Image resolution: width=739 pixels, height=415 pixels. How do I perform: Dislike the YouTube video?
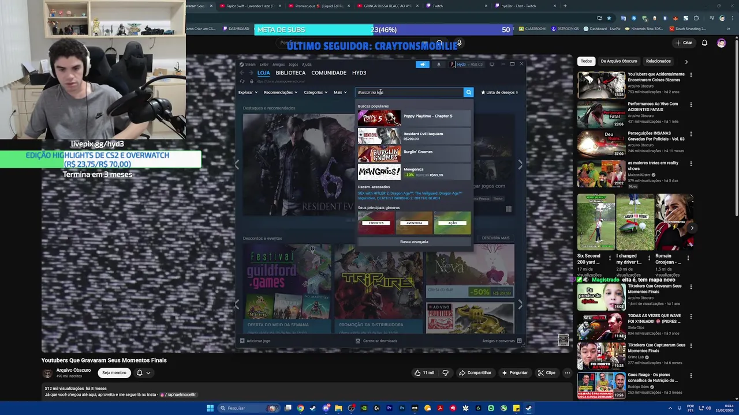point(445,373)
